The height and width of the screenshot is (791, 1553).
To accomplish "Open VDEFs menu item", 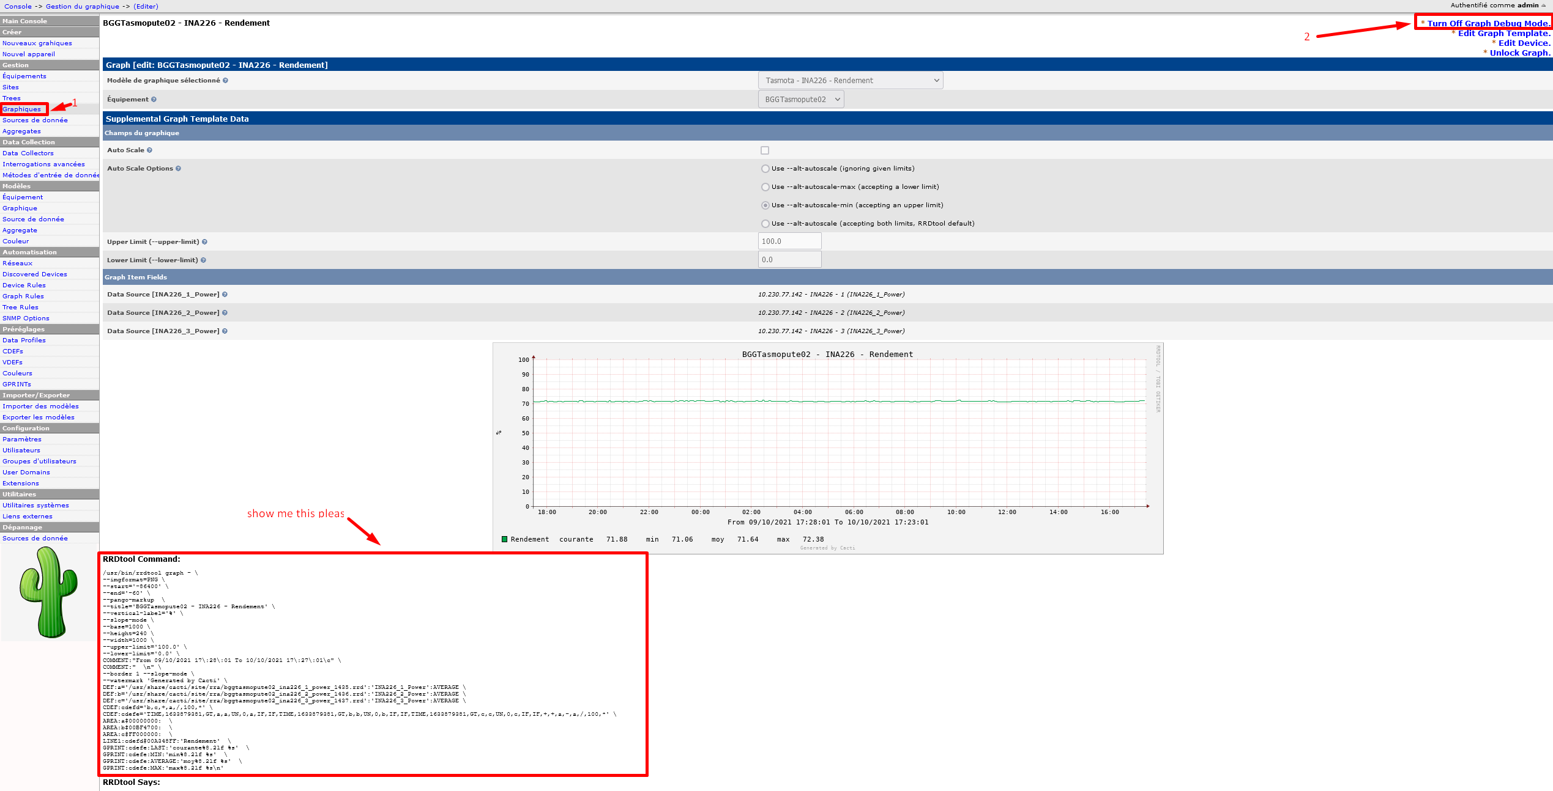I will point(12,362).
